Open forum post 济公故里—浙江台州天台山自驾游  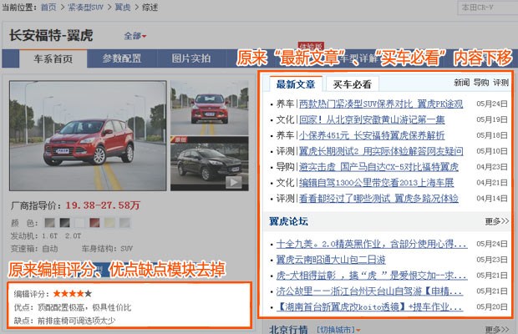click(x=369, y=291)
